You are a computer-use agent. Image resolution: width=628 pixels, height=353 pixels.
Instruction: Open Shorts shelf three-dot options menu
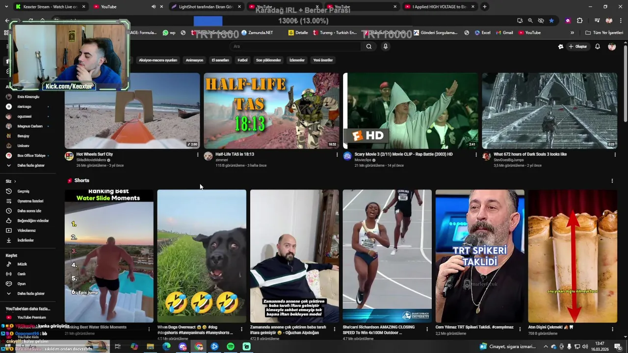coord(612,181)
